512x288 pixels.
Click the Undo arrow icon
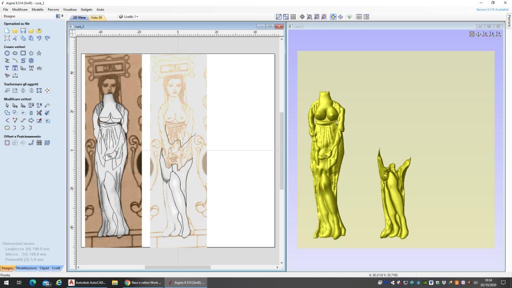(x=39, y=38)
